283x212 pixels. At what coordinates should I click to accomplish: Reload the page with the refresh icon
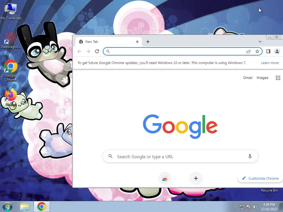[x=97, y=51]
